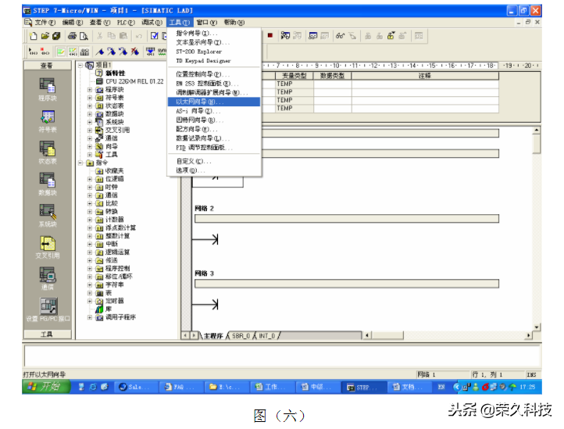Click the glasses program status icon
This screenshot has width=564, height=429.
pos(341,36)
